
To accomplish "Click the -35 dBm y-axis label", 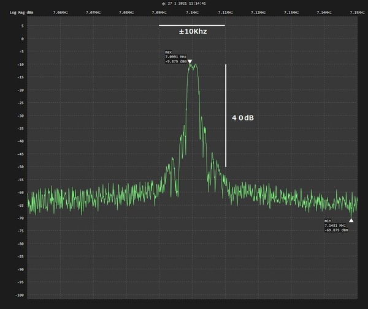I will tap(21, 128).
